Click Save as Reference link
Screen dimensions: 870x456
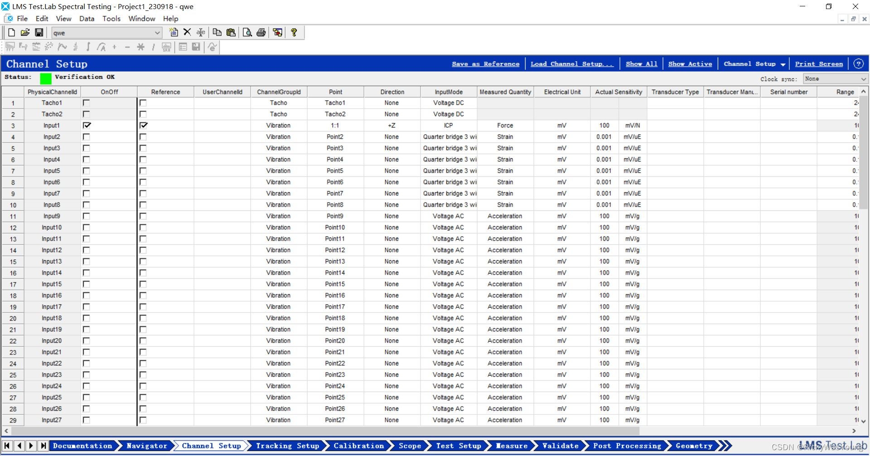485,64
